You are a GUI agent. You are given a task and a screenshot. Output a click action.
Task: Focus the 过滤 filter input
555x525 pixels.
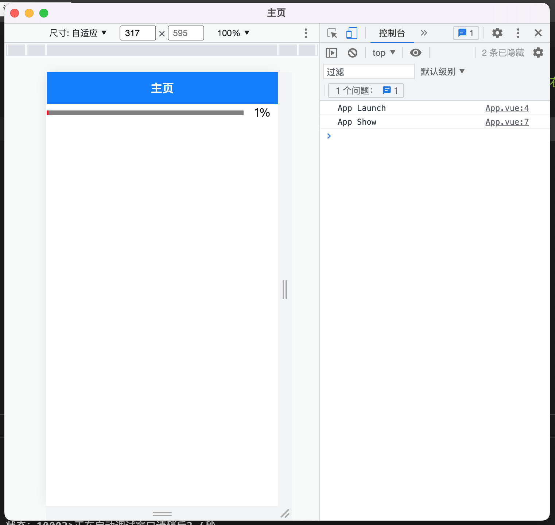[x=369, y=71]
